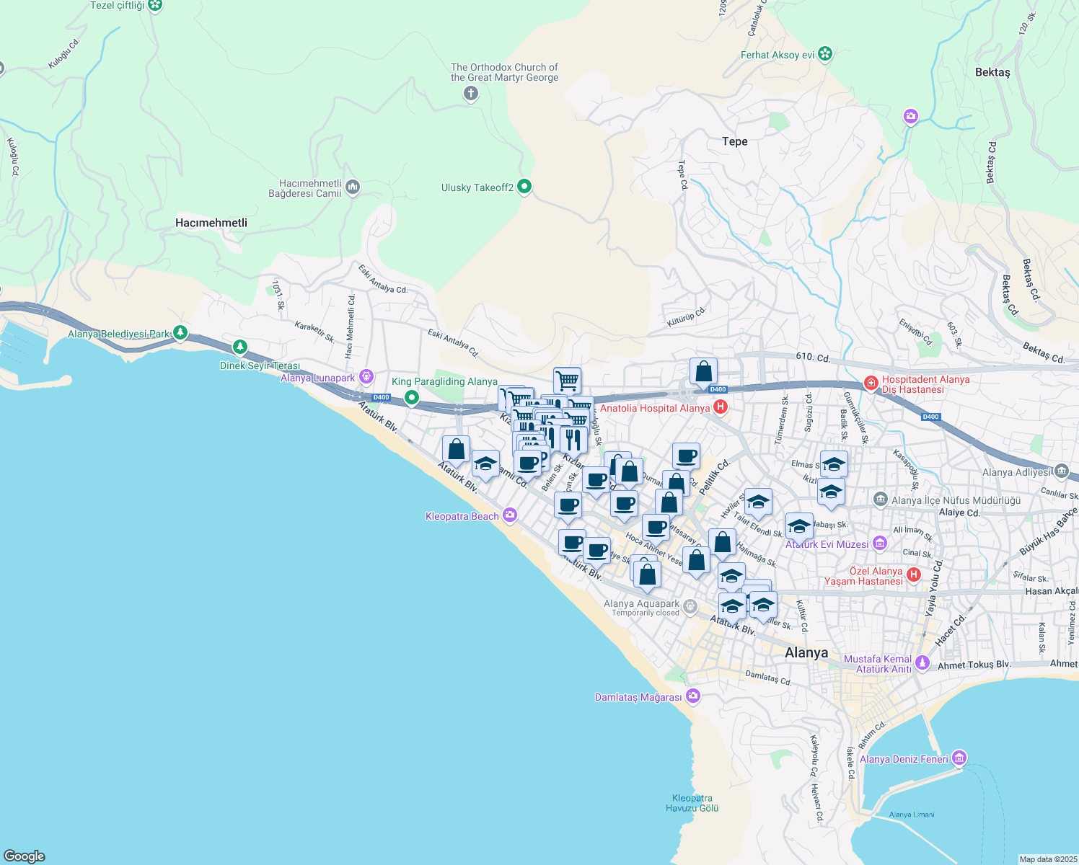Click the Kleopatra Havuzu Gölü label
1079x865 pixels.
point(692,803)
